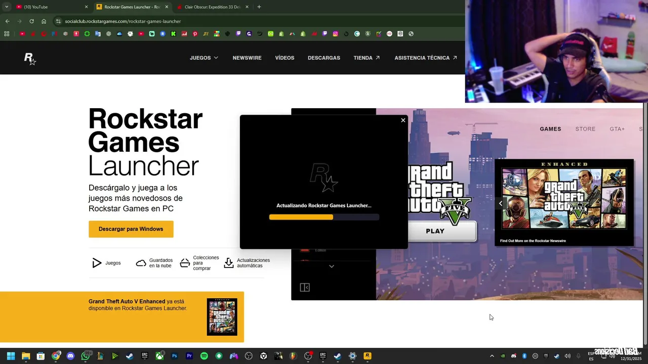Show hidden system tray icons
This screenshot has width=648, height=364.
click(x=492, y=356)
